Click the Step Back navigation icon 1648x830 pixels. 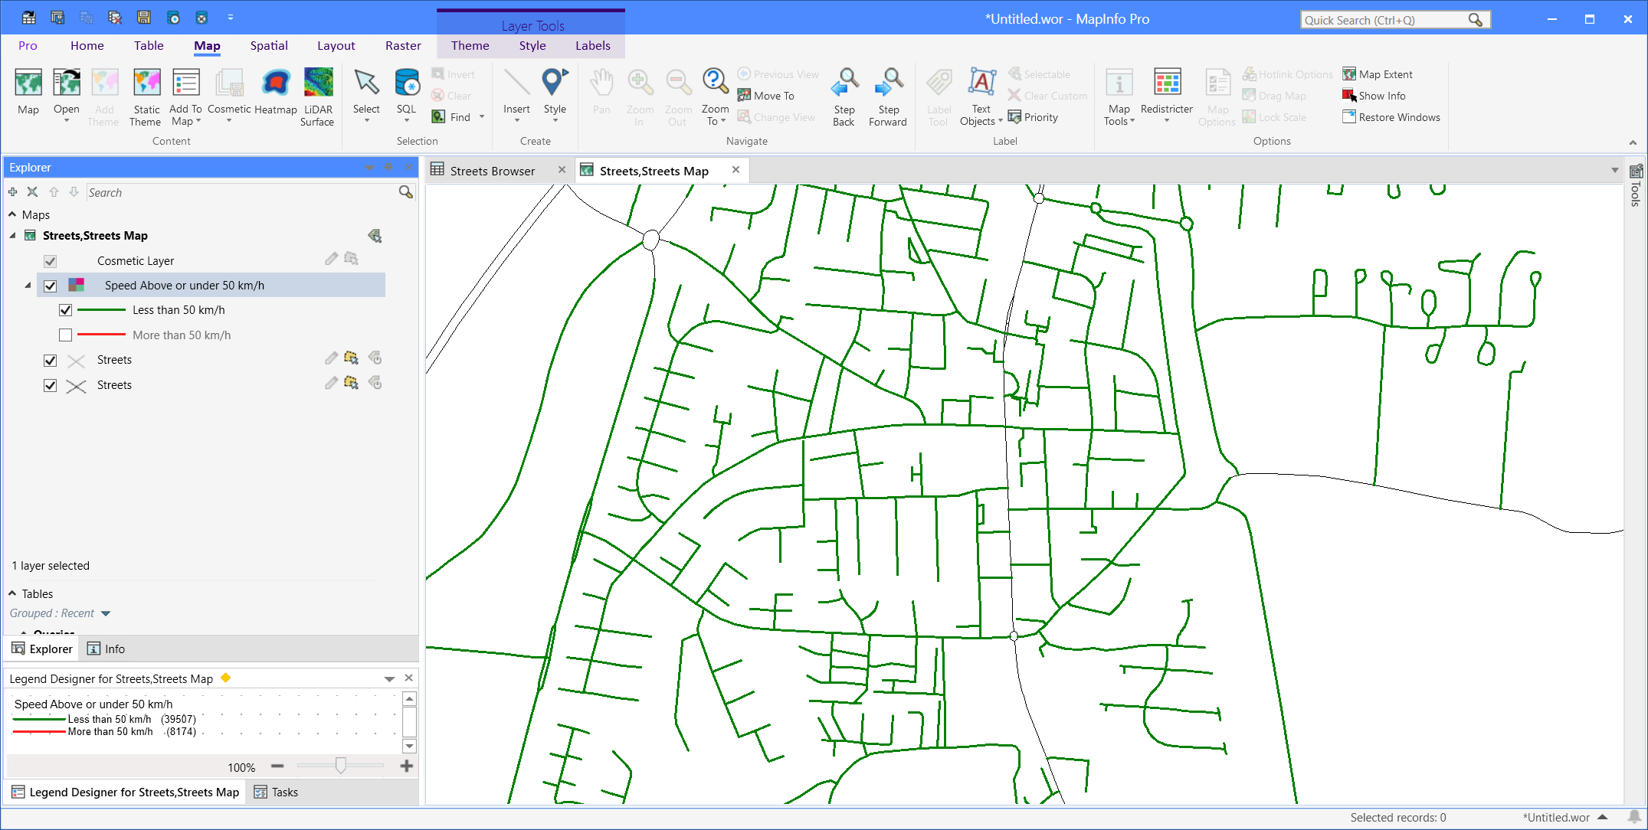pos(844,84)
